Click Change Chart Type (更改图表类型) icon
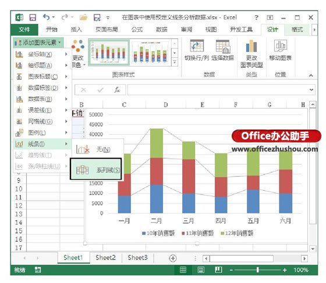 pyautogui.click(x=251, y=46)
